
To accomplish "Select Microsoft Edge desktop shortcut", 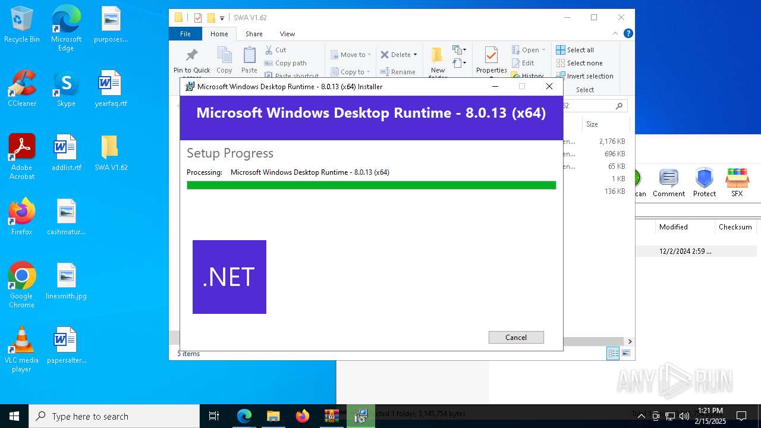I will [x=66, y=29].
